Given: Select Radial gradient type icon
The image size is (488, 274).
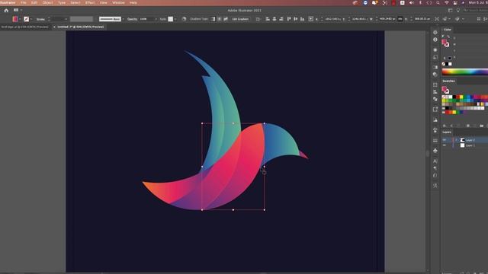Looking at the screenshot, I should tap(220, 19).
